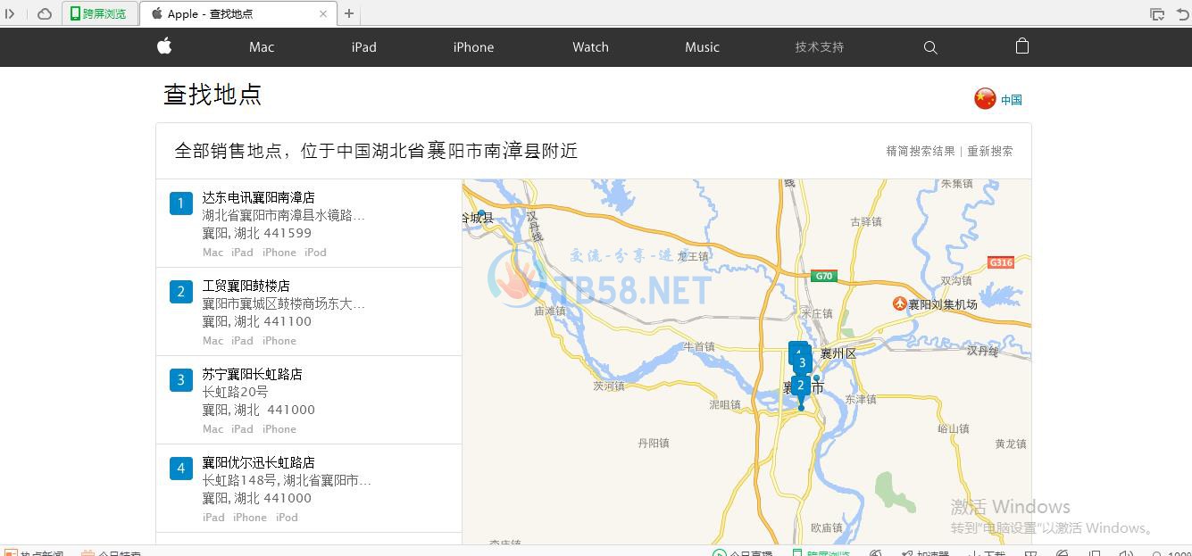Click the number 2 badge for 工贸襄阳鼓楼店
Screen dimensions: 1192x556
point(180,292)
